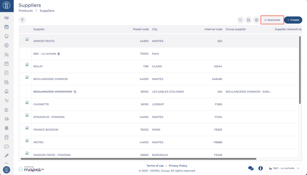Click the bottom-left round profile logo
This screenshot has width=307, height=175.
coord(7,170)
